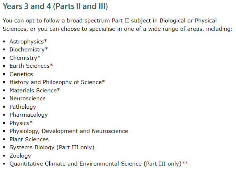Click the asterisk after Astrophysics
236x171 pixels.
(x=45, y=41)
